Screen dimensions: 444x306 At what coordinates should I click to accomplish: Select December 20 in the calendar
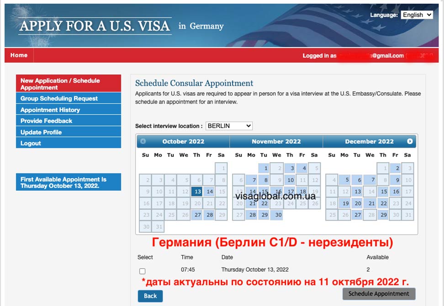pyautogui.click(x=357, y=203)
